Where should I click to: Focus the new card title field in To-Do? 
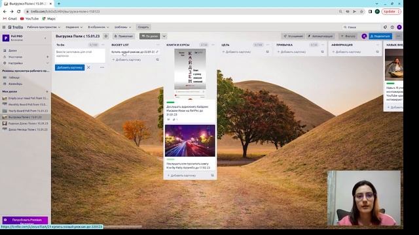(x=80, y=55)
